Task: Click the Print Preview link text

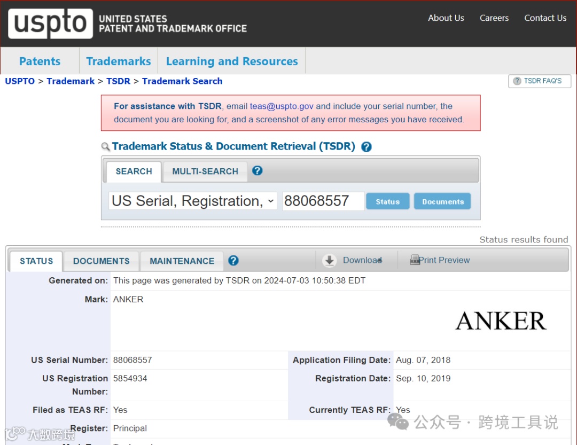Action: [445, 260]
